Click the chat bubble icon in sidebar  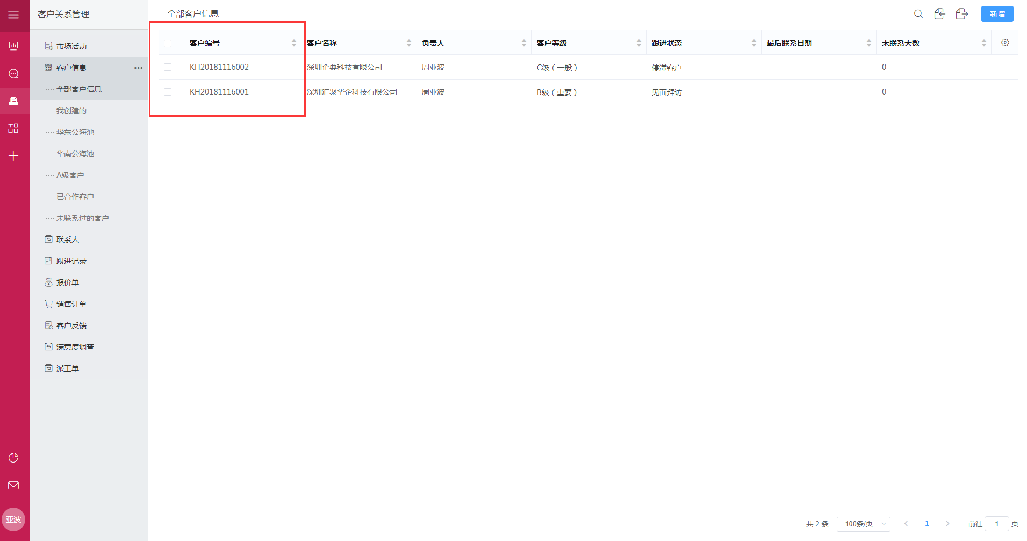click(x=13, y=74)
